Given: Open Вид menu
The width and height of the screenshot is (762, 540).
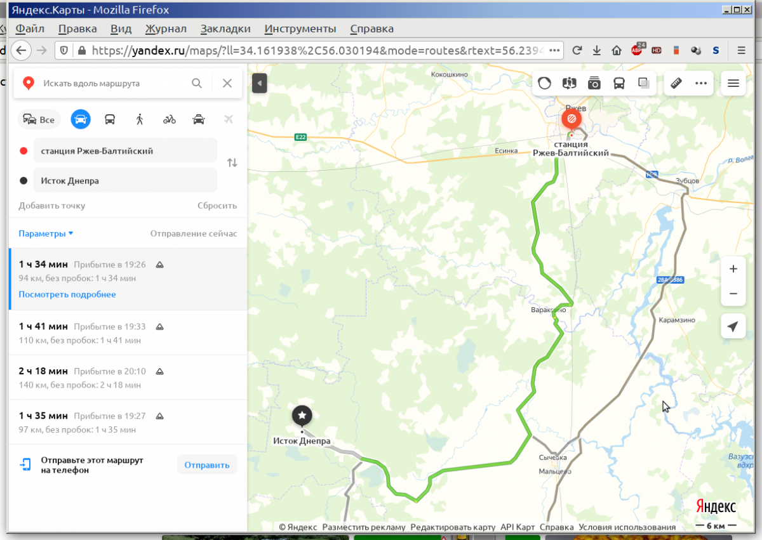Looking at the screenshot, I should point(121,29).
